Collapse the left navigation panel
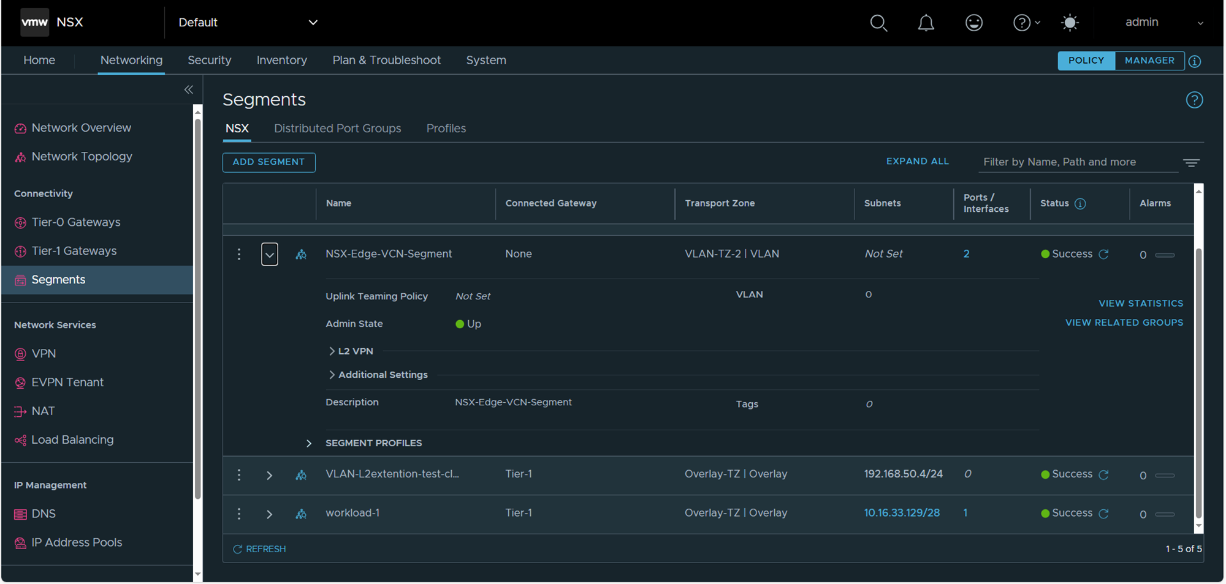The height and width of the screenshot is (584, 1226). click(189, 89)
